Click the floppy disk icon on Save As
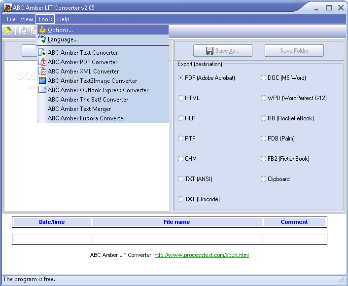The height and width of the screenshot is (286, 348). pos(209,51)
